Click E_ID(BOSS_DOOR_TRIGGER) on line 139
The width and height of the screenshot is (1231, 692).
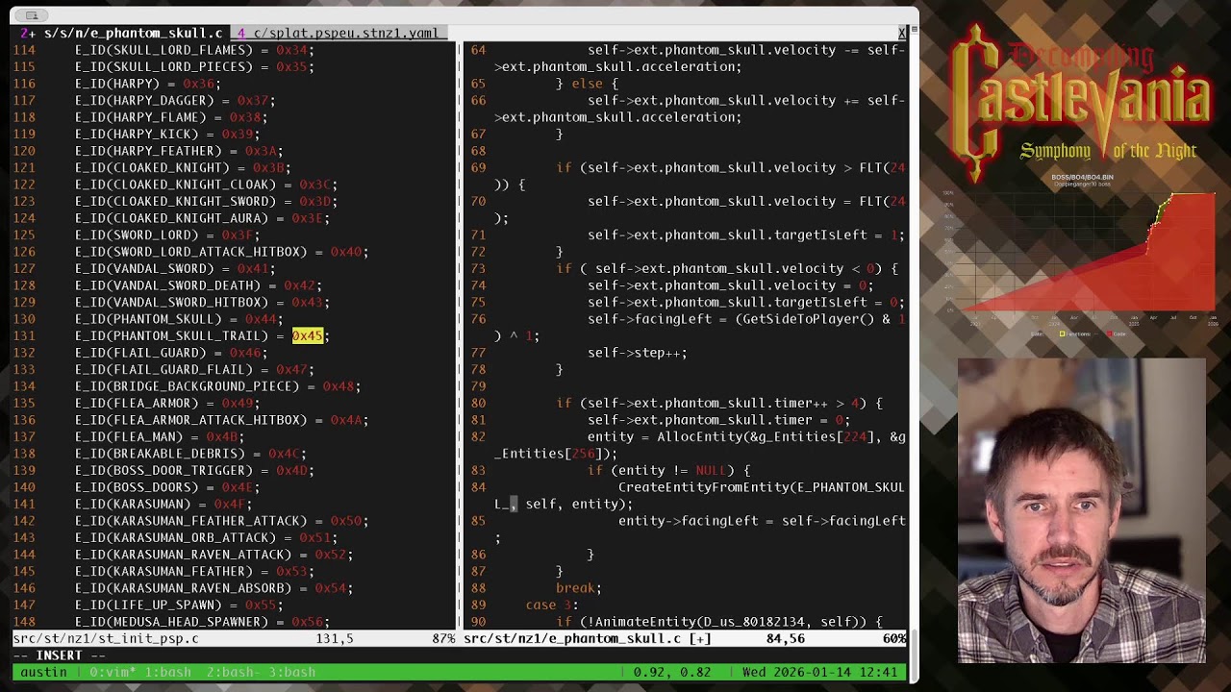tap(163, 470)
